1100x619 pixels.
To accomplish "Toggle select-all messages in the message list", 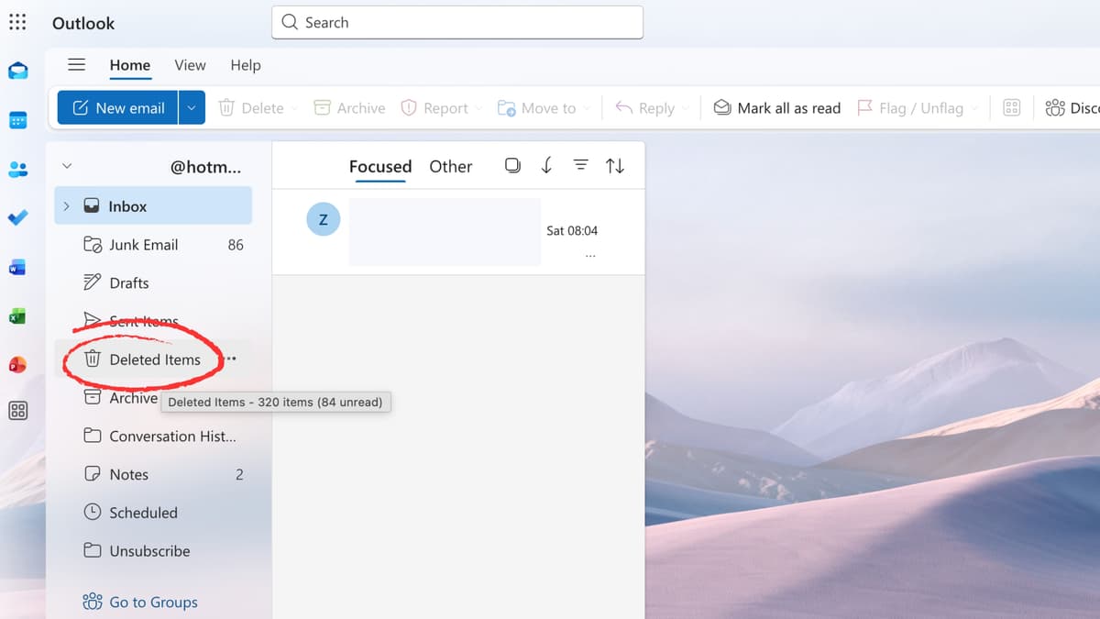I will [x=512, y=165].
